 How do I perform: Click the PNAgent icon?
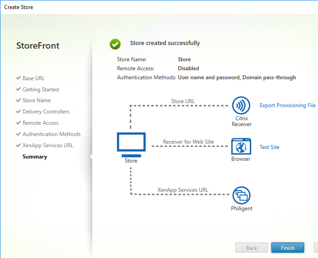[x=241, y=195]
